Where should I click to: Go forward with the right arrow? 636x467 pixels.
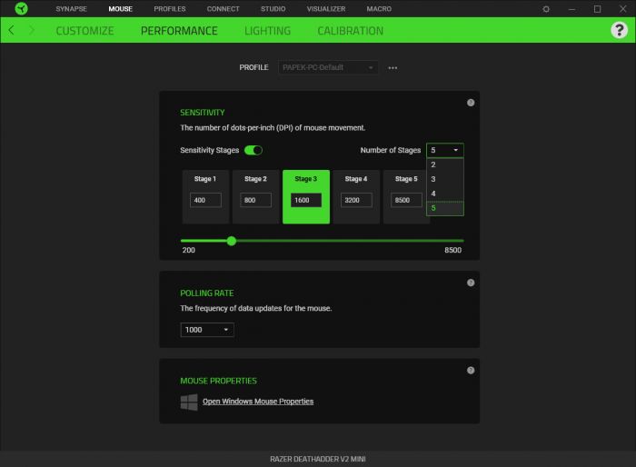click(x=32, y=30)
